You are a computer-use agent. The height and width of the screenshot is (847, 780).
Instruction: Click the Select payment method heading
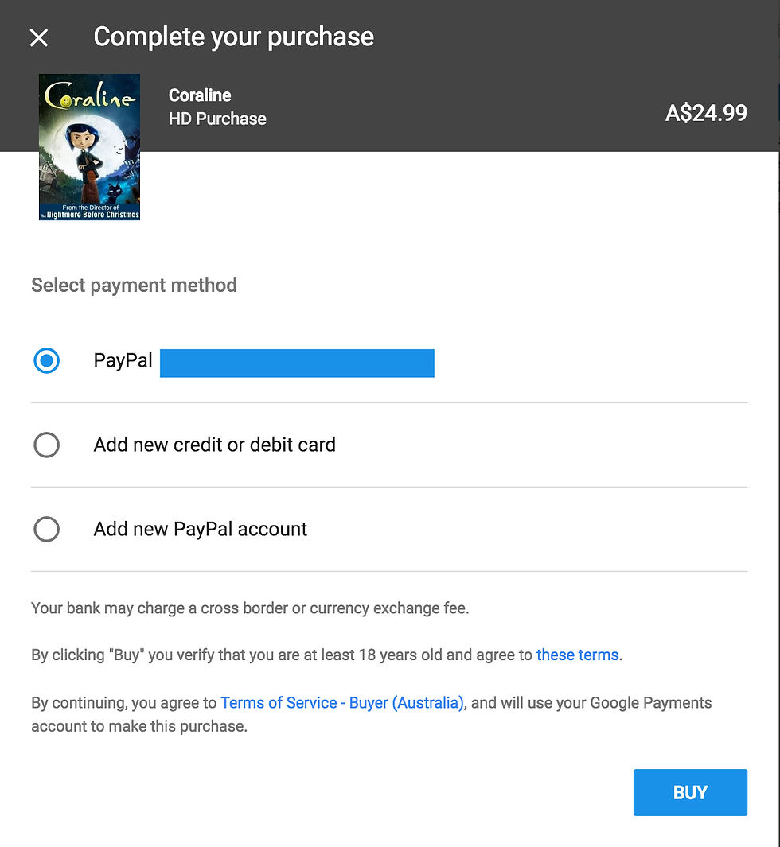134,286
